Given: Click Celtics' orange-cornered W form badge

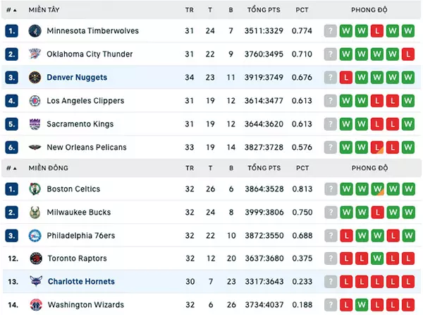Looking at the screenshot, I should coord(377,189).
